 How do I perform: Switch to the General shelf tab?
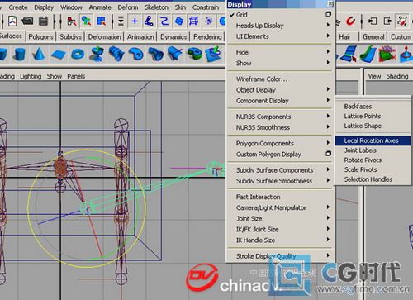tap(373, 37)
